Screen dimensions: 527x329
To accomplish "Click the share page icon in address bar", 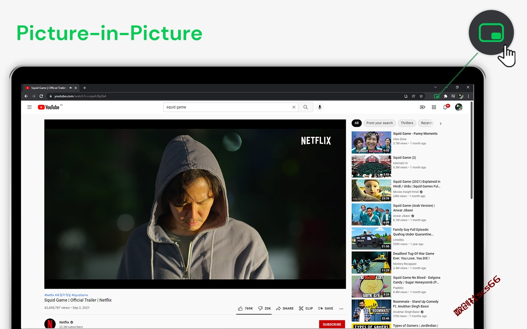I will [413, 96].
